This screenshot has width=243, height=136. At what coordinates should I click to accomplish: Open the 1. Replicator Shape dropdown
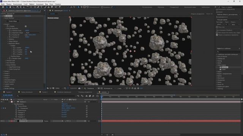click(33, 33)
